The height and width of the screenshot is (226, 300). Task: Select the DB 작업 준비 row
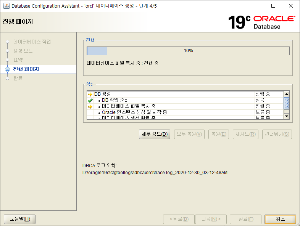(185, 100)
